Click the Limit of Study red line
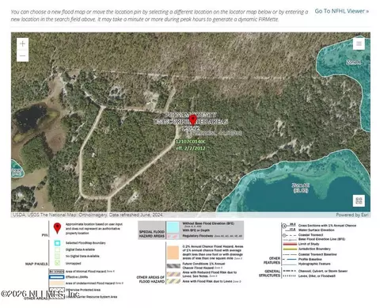Viewport: 380px width, 308px height. point(290,244)
